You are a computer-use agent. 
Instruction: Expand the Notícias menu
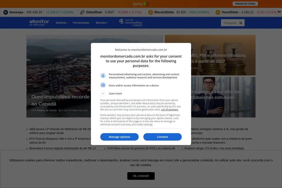(x=62, y=23)
